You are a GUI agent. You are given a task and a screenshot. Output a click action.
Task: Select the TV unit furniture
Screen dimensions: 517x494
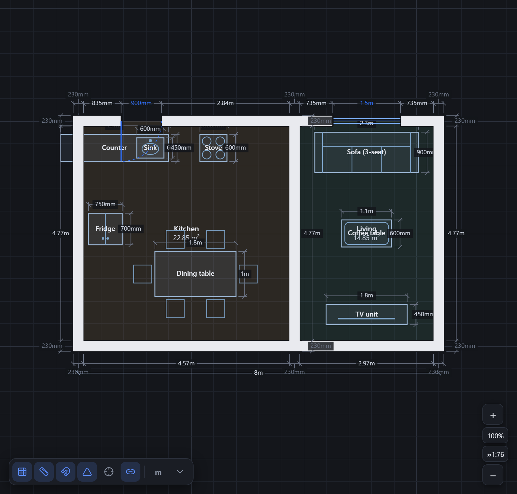pos(366,314)
